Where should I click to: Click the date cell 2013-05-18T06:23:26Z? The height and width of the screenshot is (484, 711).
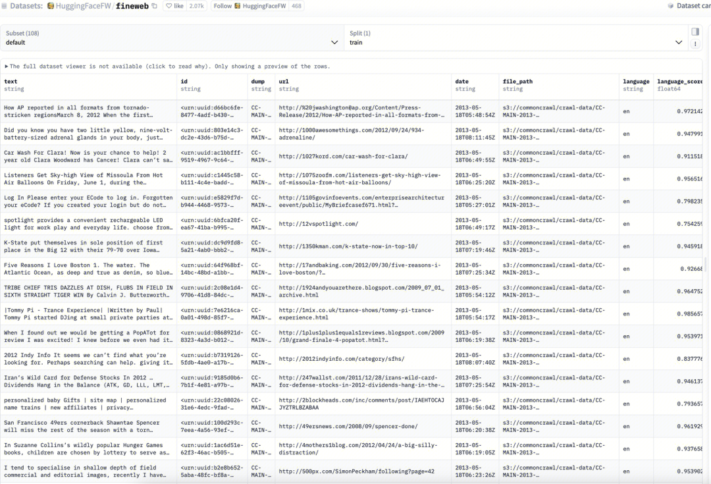[x=475, y=471]
